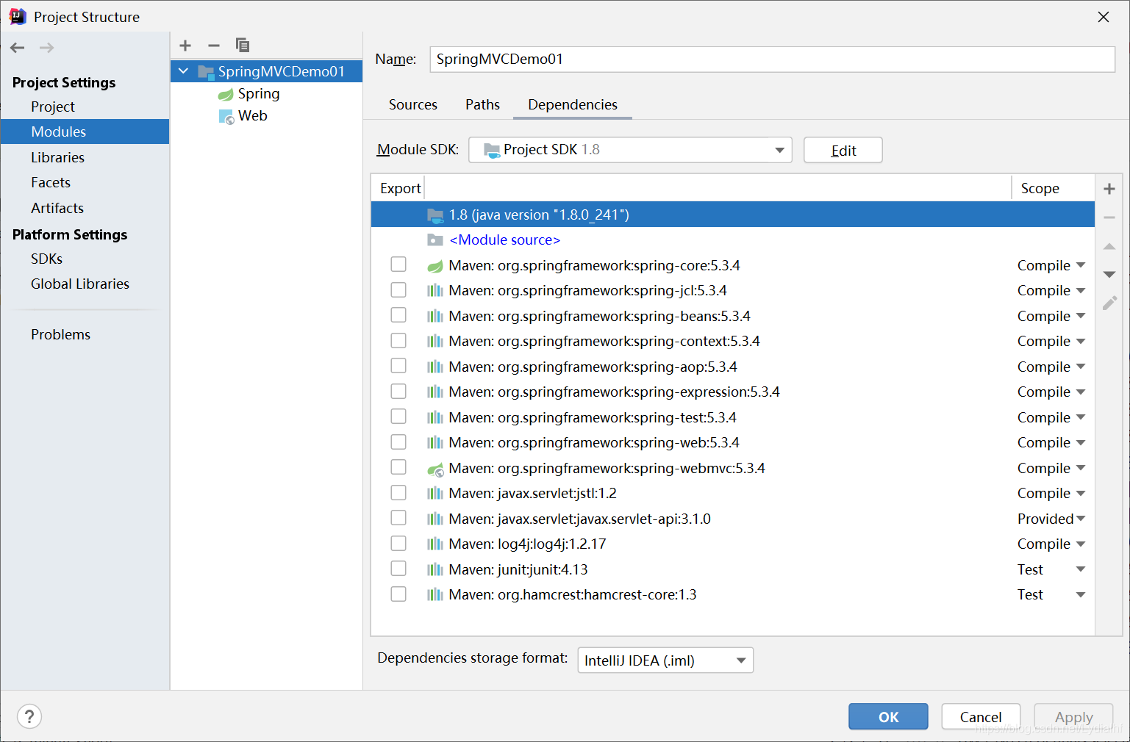Change scope of spring-web dependency
The width and height of the screenshot is (1130, 742).
click(x=1051, y=443)
